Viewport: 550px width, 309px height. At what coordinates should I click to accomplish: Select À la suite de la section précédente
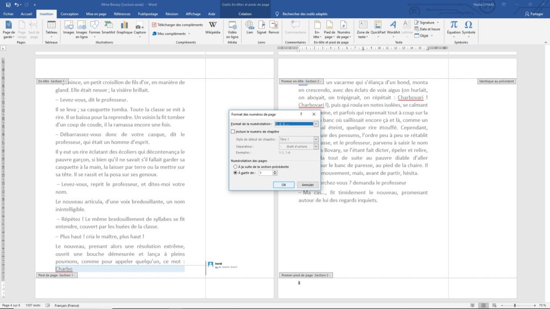click(235, 167)
